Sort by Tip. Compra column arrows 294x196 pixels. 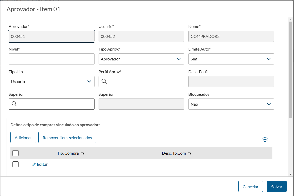point(83,153)
